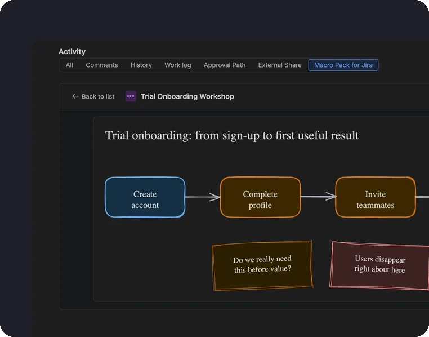
Task: Select the diagram heading 'Trial onboarding: from sign-up…'
Action: [232, 135]
